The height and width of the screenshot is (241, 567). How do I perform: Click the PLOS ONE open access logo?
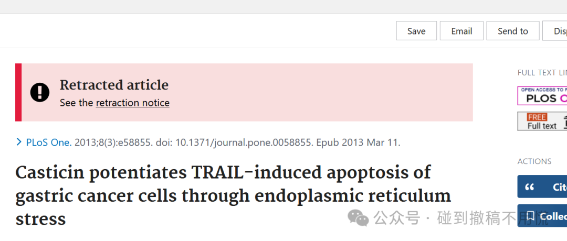[x=542, y=95]
